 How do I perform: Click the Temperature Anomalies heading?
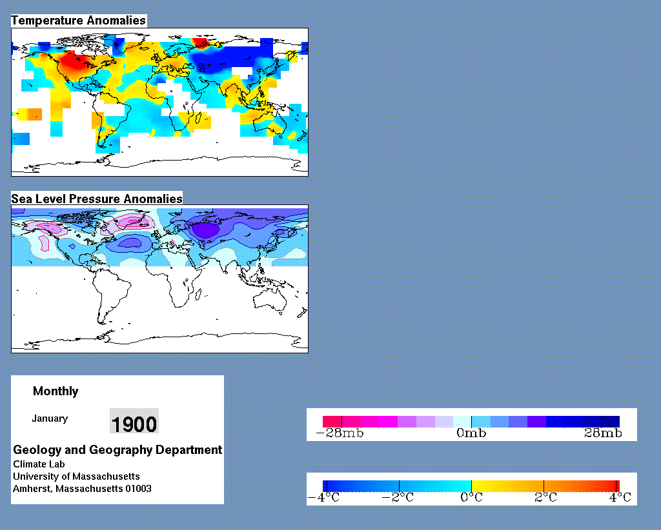78,20
